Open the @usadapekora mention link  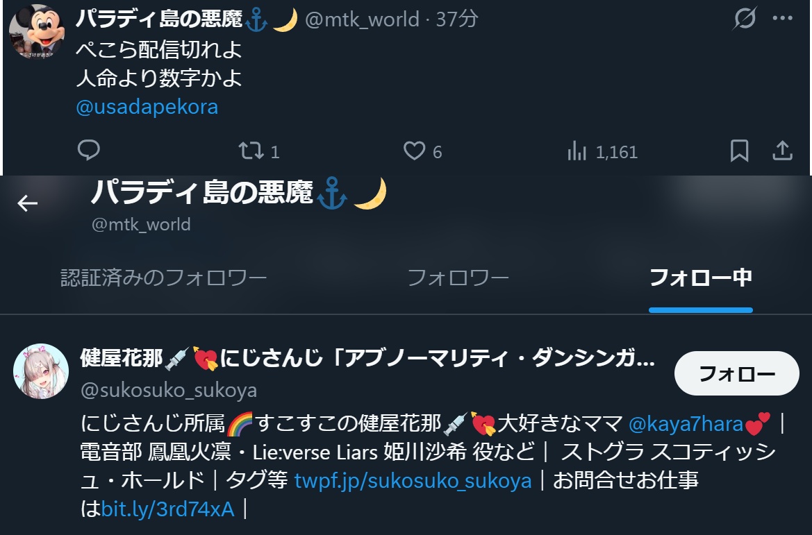click(x=147, y=107)
